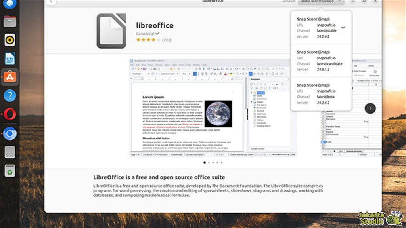The image size is (406, 228).
Task: Select the latest/candidate snap channel
Action: point(322,61)
